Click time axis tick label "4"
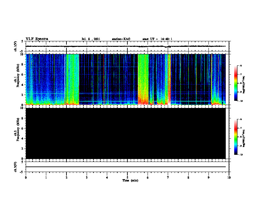The width and height of the screenshot is (258, 199). tap(107, 178)
